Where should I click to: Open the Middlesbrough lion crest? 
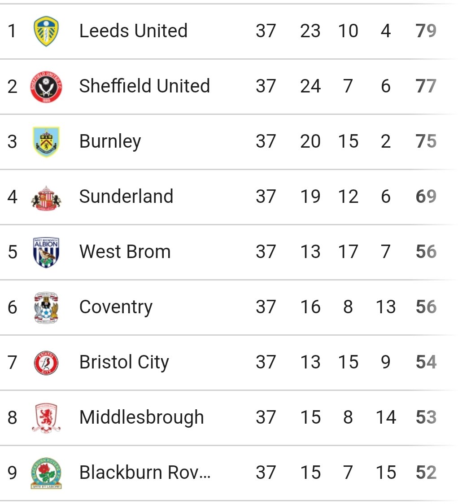click(46, 418)
